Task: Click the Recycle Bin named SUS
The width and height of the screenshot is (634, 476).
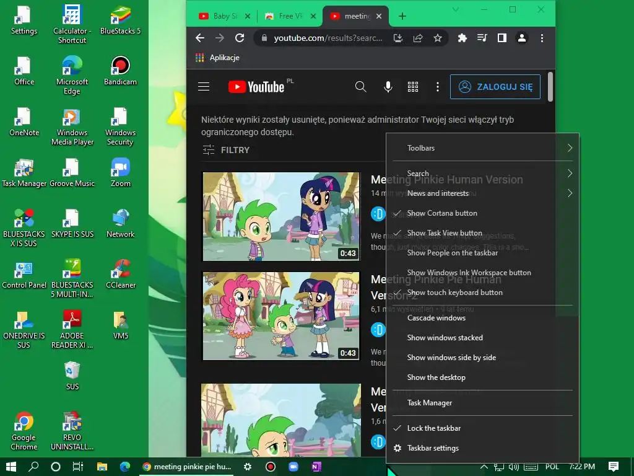Action: pyautogui.click(x=72, y=376)
